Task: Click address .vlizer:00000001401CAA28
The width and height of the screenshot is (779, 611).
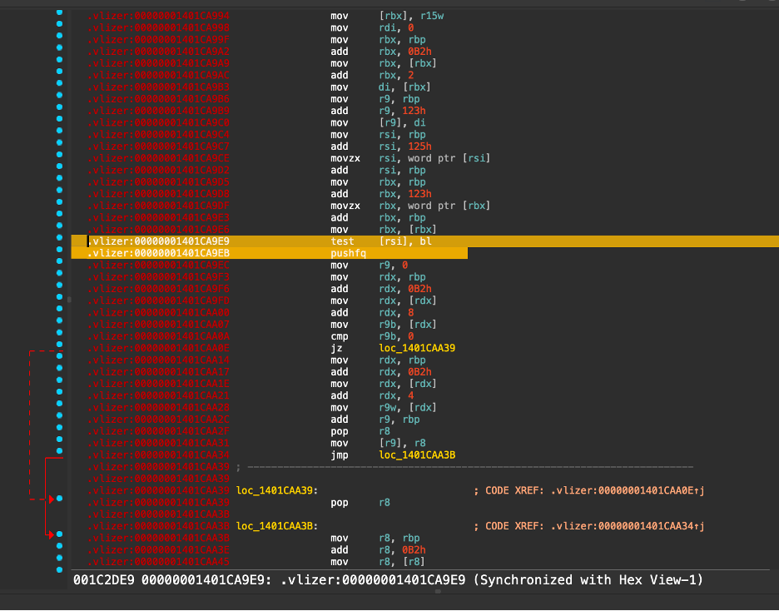Action: coord(158,407)
